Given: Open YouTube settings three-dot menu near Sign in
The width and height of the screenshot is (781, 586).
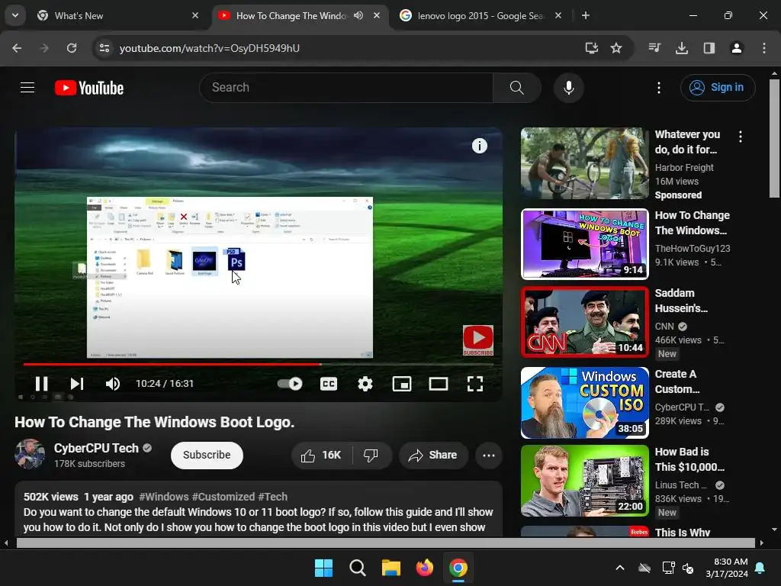Looking at the screenshot, I should tap(658, 88).
